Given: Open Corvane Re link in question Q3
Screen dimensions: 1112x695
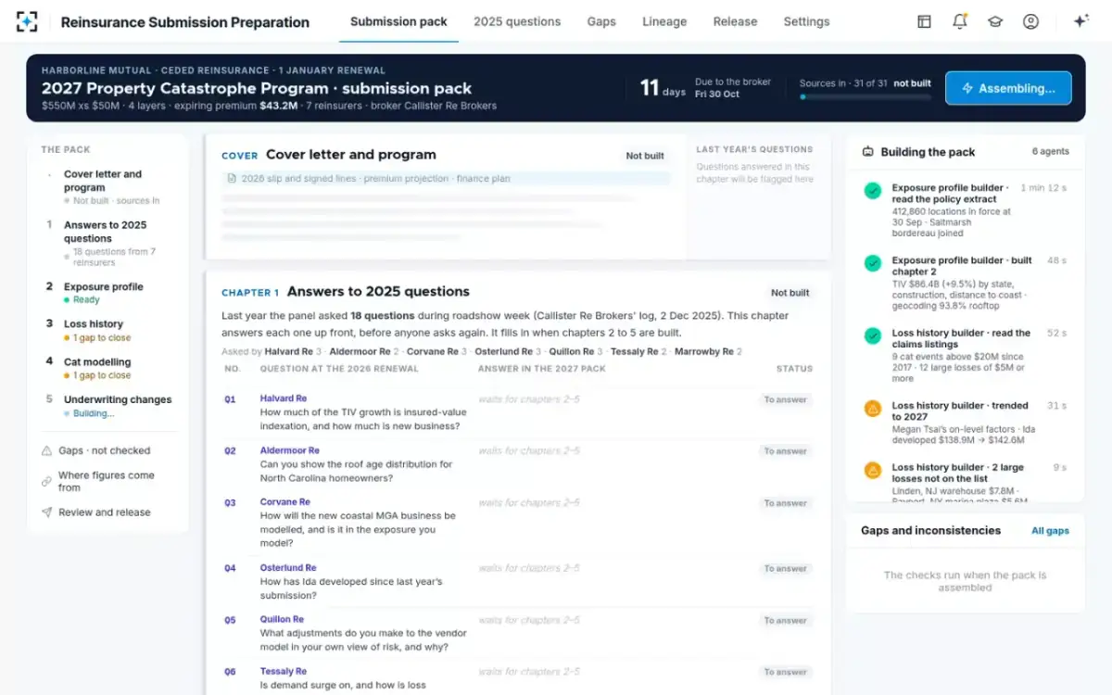Looking at the screenshot, I should pyautogui.click(x=285, y=502).
